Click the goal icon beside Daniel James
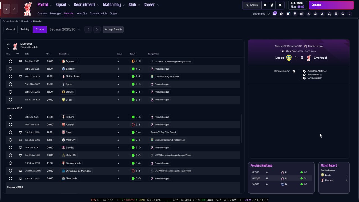Screen dimensions: 359x202 point(294,71)
